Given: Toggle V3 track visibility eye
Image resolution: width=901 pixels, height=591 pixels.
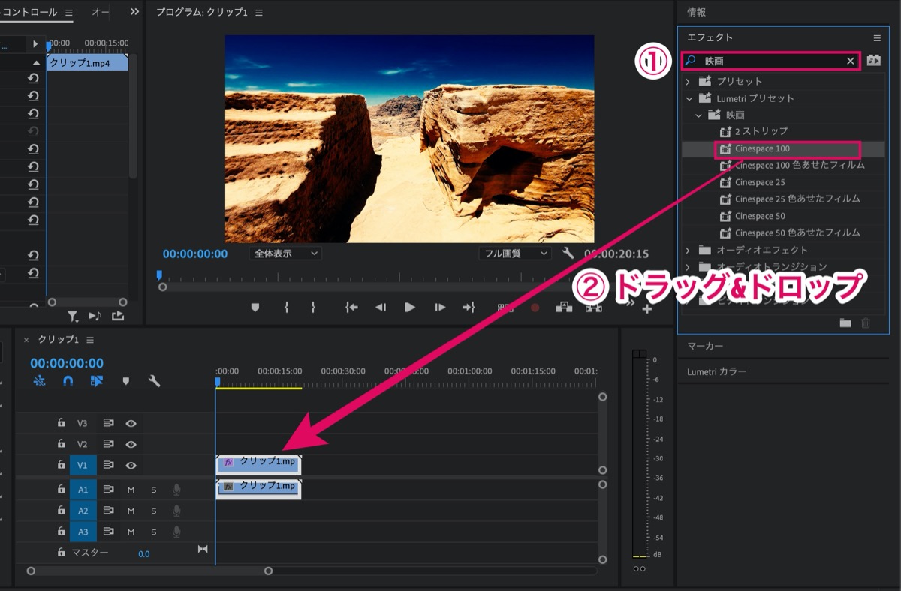Looking at the screenshot, I should pos(131,424).
